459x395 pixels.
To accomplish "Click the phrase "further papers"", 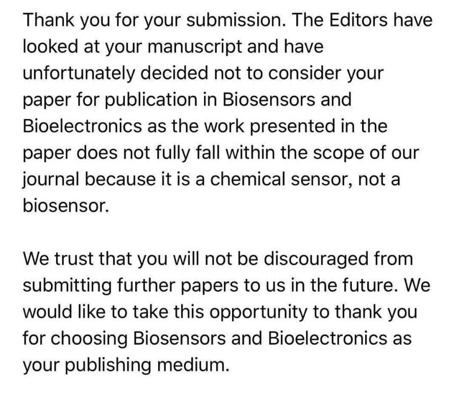I will (173, 285).
